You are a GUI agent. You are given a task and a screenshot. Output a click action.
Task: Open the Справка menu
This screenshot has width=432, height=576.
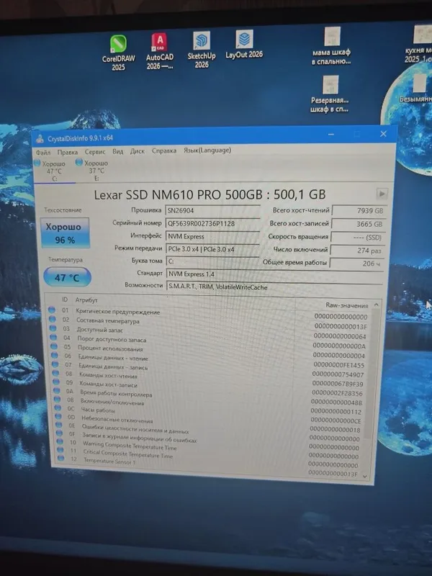[x=164, y=150]
